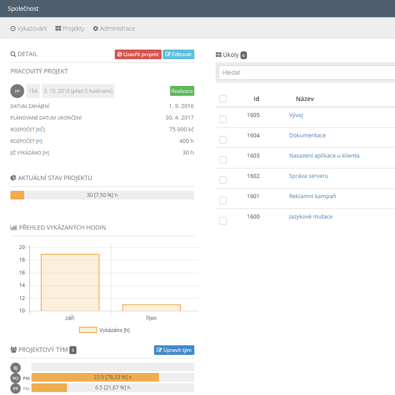Check the box for task 1605
Viewport: 395px width, 395px height.
tap(223, 119)
